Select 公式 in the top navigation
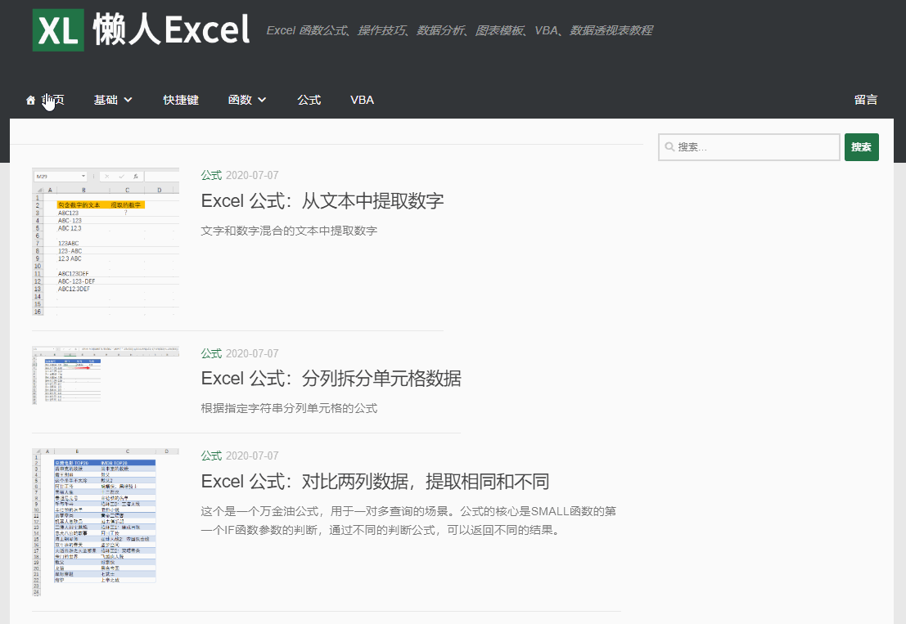 click(x=309, y=100)
